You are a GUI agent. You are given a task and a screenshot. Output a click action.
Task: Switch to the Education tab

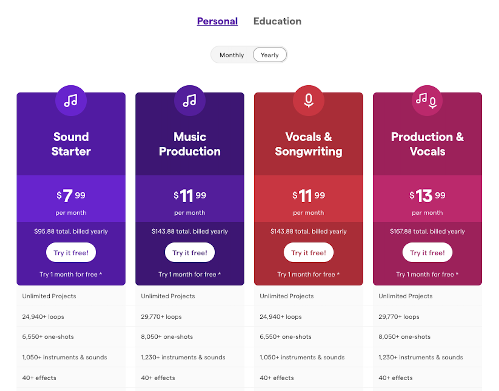tap(277, 21)
